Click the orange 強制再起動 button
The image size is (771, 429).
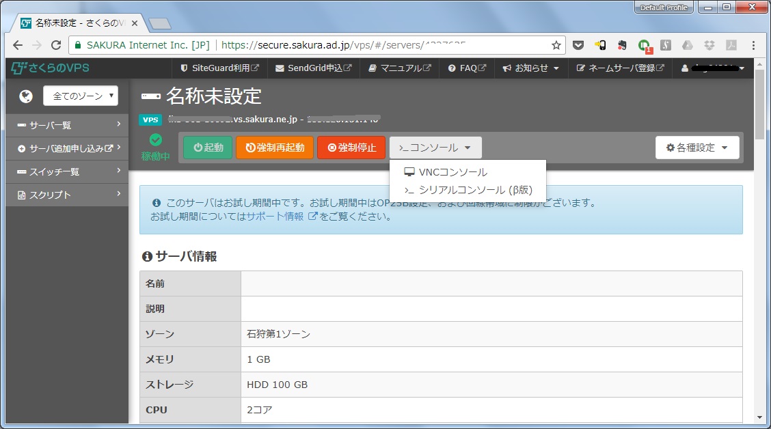click(274, 148)
